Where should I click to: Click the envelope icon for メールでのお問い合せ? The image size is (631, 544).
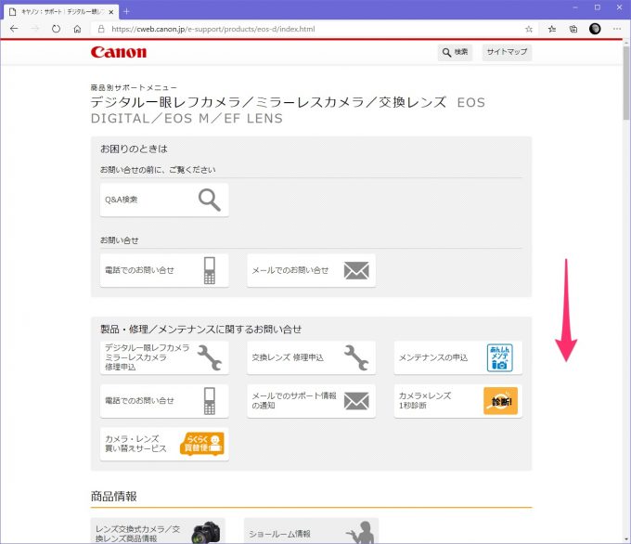pyautogui.click(x=356, y=270)
